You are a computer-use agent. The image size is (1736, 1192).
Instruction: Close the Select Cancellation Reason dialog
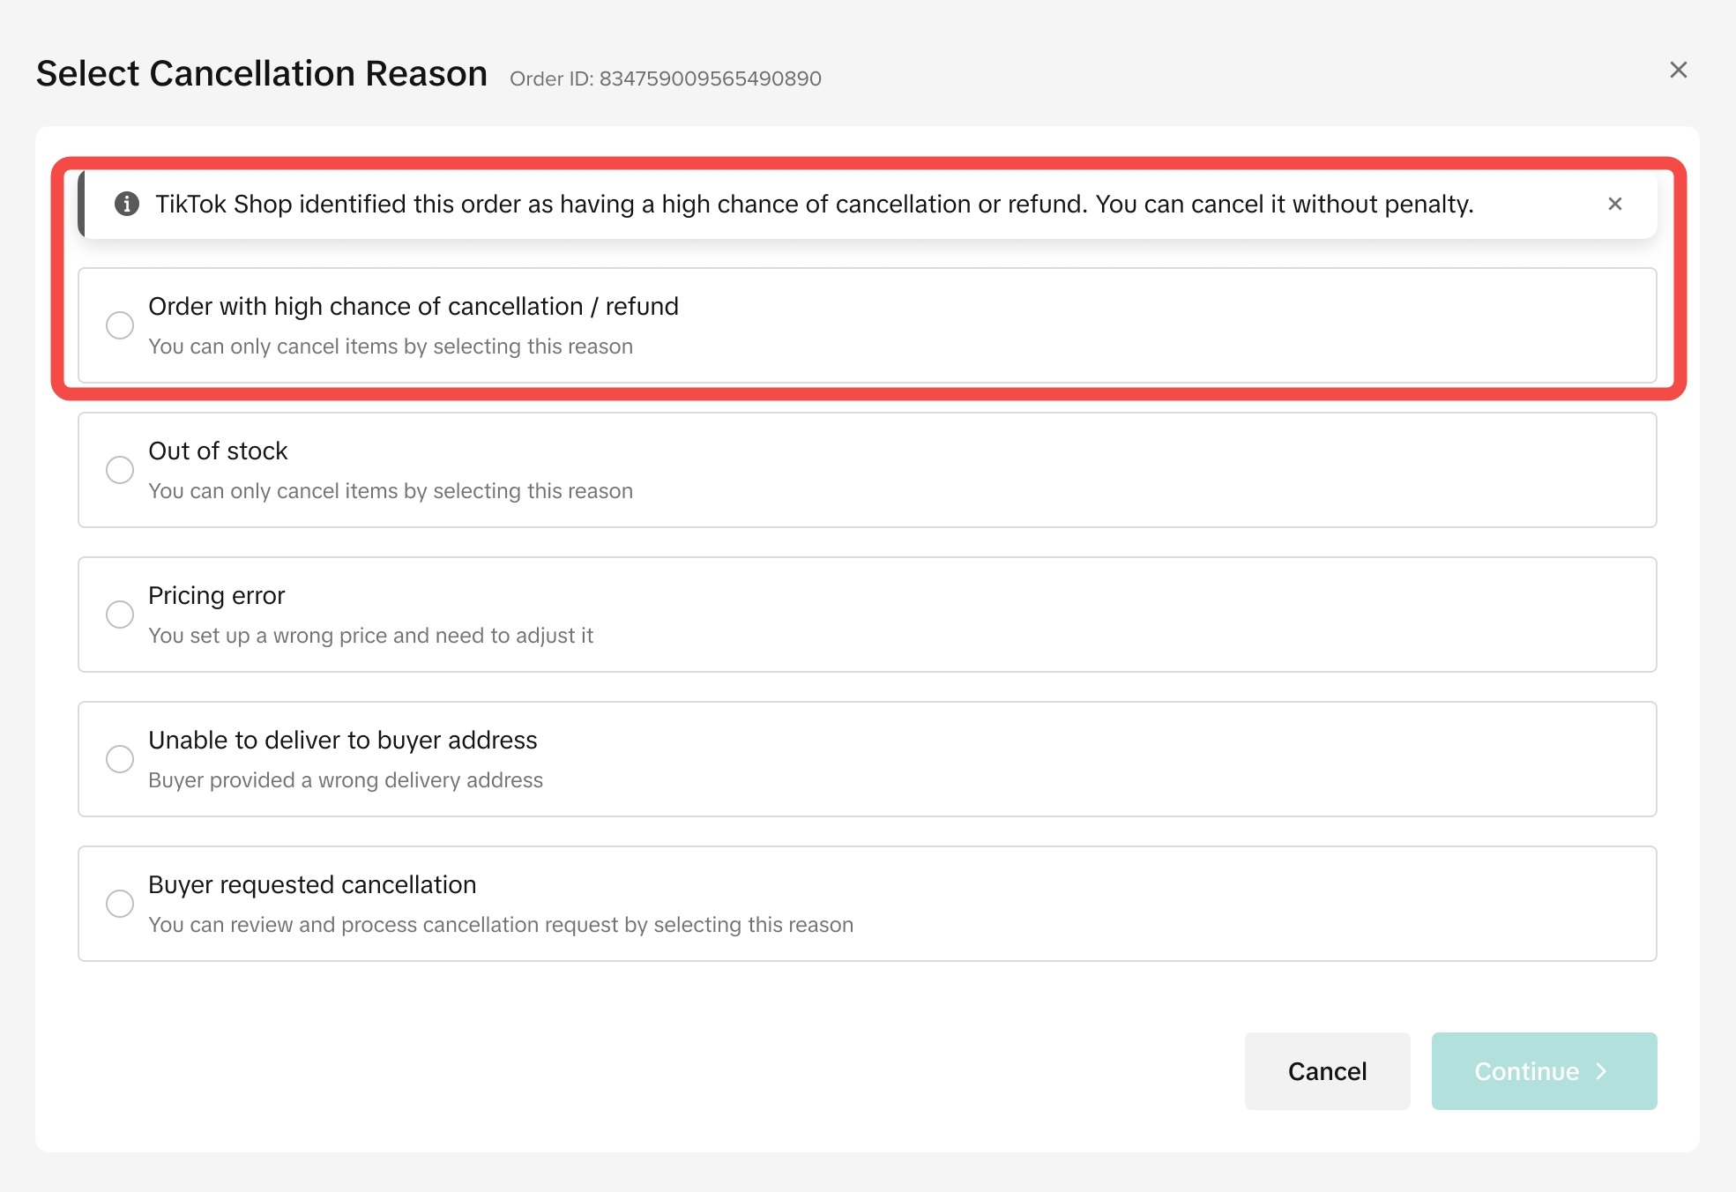(1678, 71)
